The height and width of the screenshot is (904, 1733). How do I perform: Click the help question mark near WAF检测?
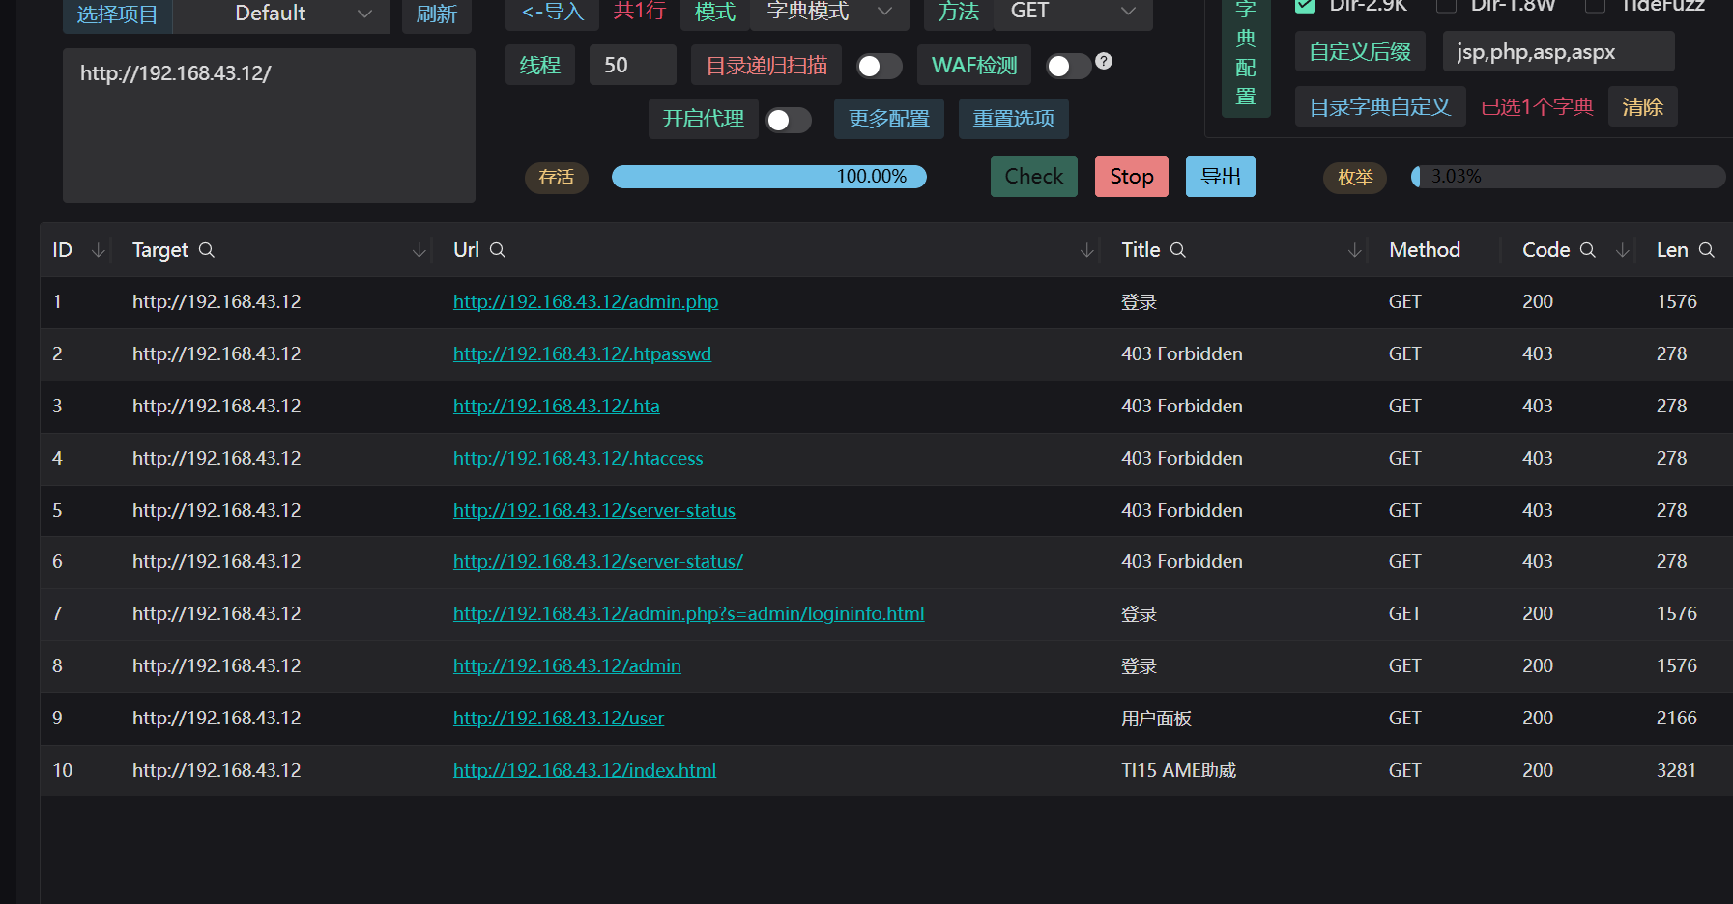1104,61
